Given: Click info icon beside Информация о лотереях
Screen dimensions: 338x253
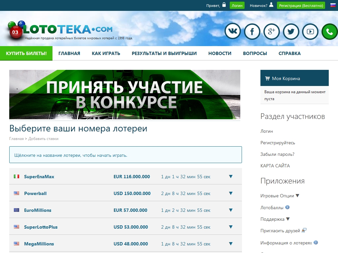Looking at the screenshot, I should tap(316, 243).
